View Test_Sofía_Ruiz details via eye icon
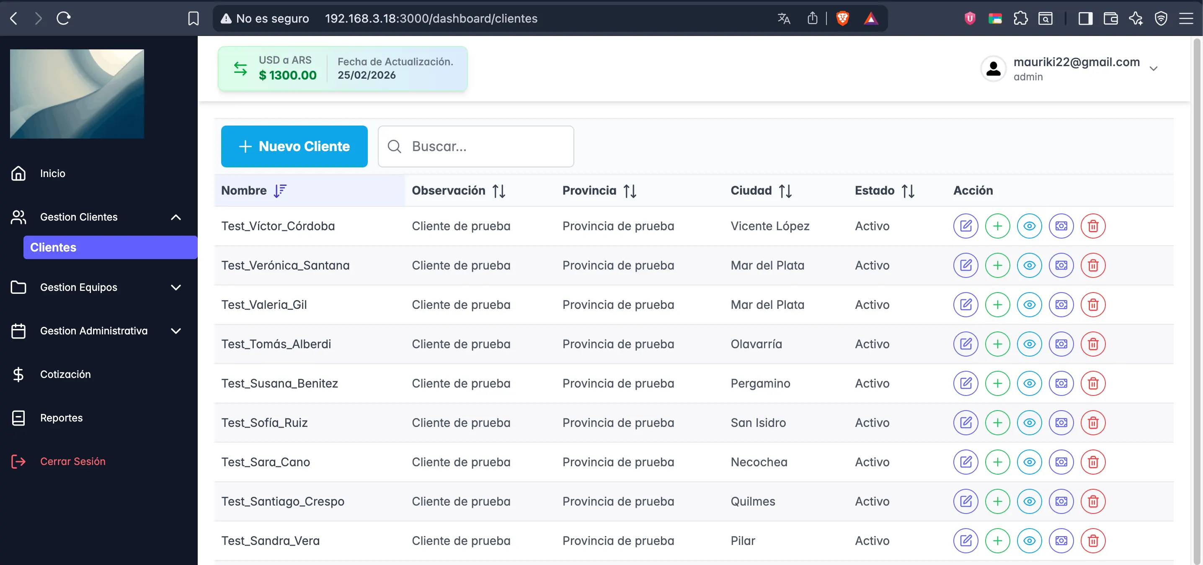The height and width of the screenshot is (565, 1203). pyautogui.click(x=1029, y=423)
